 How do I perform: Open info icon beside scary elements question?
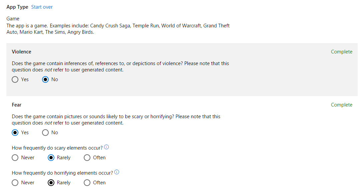106,147
